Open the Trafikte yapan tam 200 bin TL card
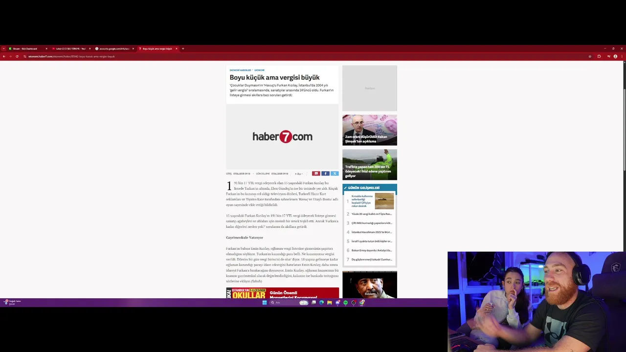Screen dimensions: 626x352 [x=370, y=165]
